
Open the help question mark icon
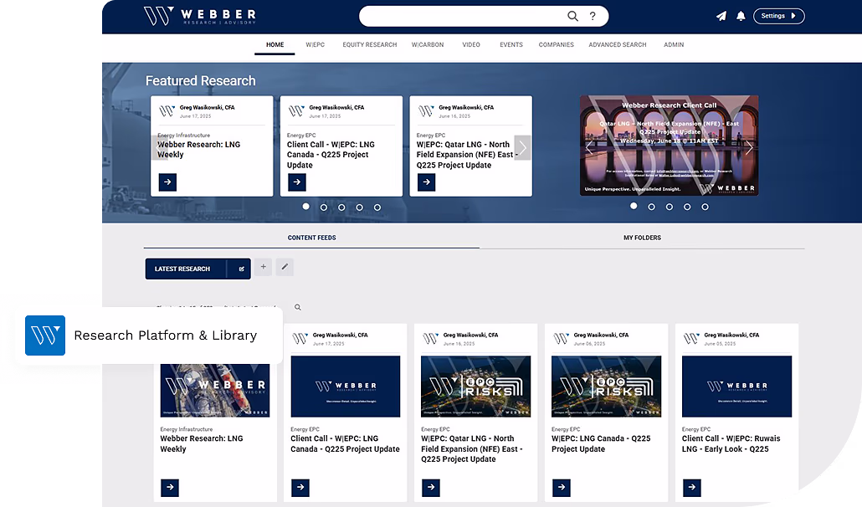click(x=593, y=16)
